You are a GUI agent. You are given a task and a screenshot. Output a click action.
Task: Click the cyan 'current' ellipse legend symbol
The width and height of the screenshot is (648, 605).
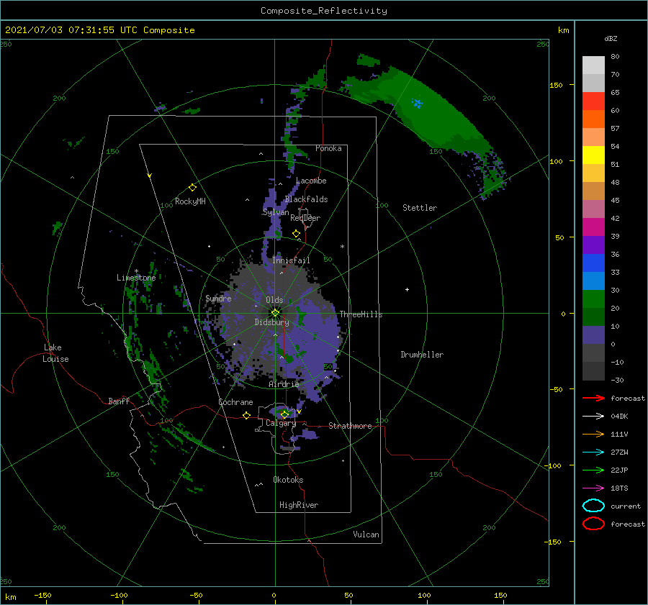593,506
